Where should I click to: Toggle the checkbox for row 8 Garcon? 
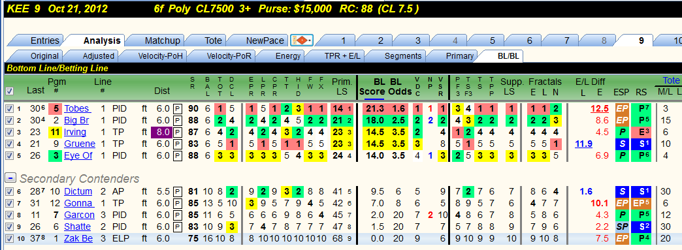coord(9,215)
